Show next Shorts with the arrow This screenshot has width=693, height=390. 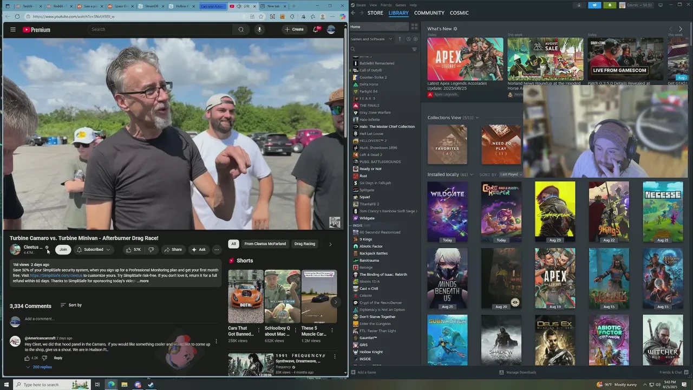pos(335,302)
